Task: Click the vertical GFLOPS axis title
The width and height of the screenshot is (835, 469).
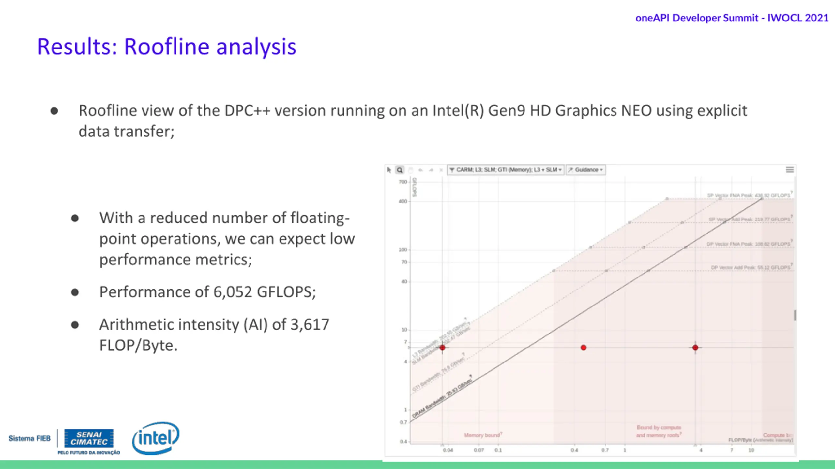Action: tap(415, 187)
